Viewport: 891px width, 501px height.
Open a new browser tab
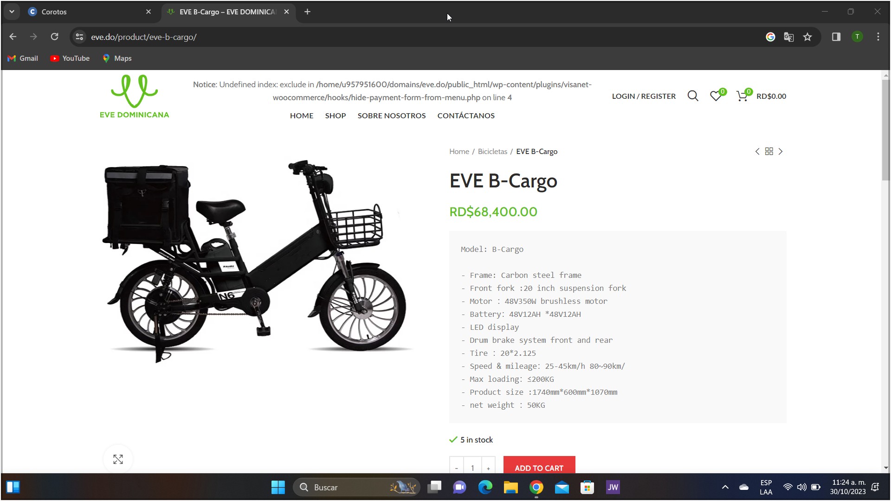point(307,12)
